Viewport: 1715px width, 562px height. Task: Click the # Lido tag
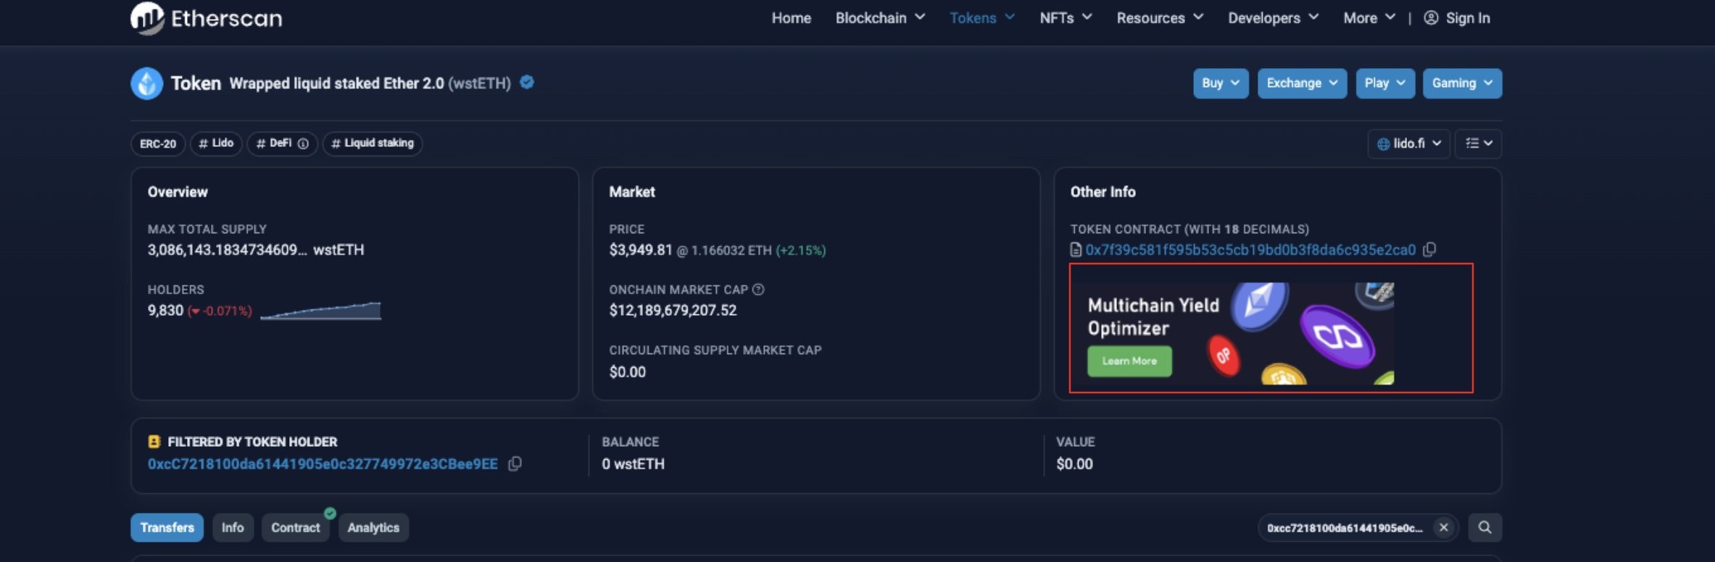[216, 143]
